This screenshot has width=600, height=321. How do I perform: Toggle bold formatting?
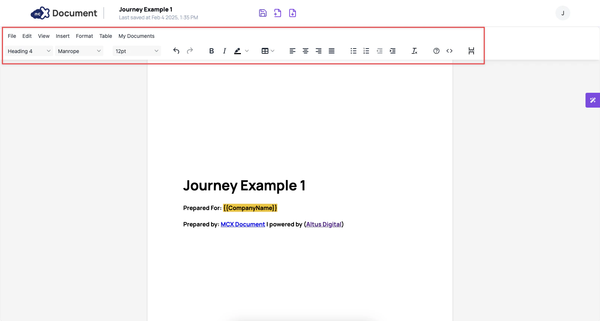[x=212, y=51]
